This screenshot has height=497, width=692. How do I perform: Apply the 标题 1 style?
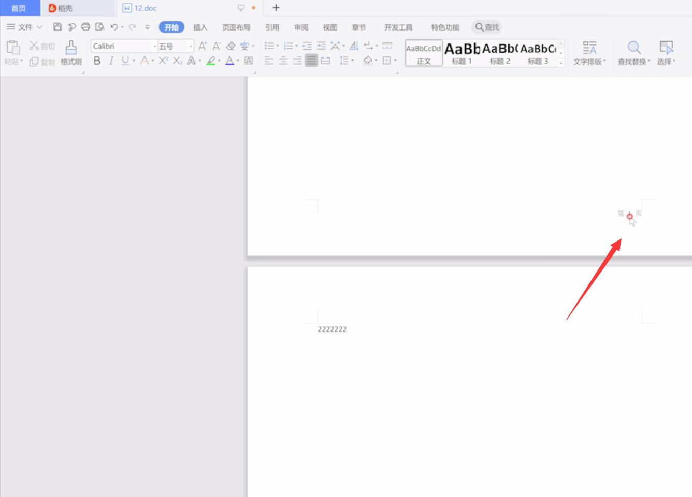coord(462,53)
